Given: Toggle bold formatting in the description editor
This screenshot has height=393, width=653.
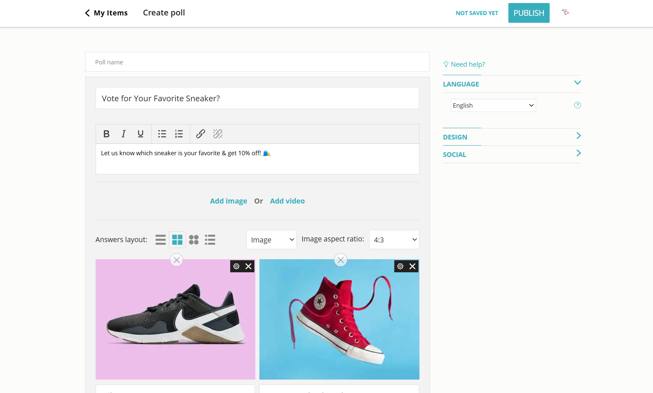Looking at the screenshot, I should (x=106, y=134).
